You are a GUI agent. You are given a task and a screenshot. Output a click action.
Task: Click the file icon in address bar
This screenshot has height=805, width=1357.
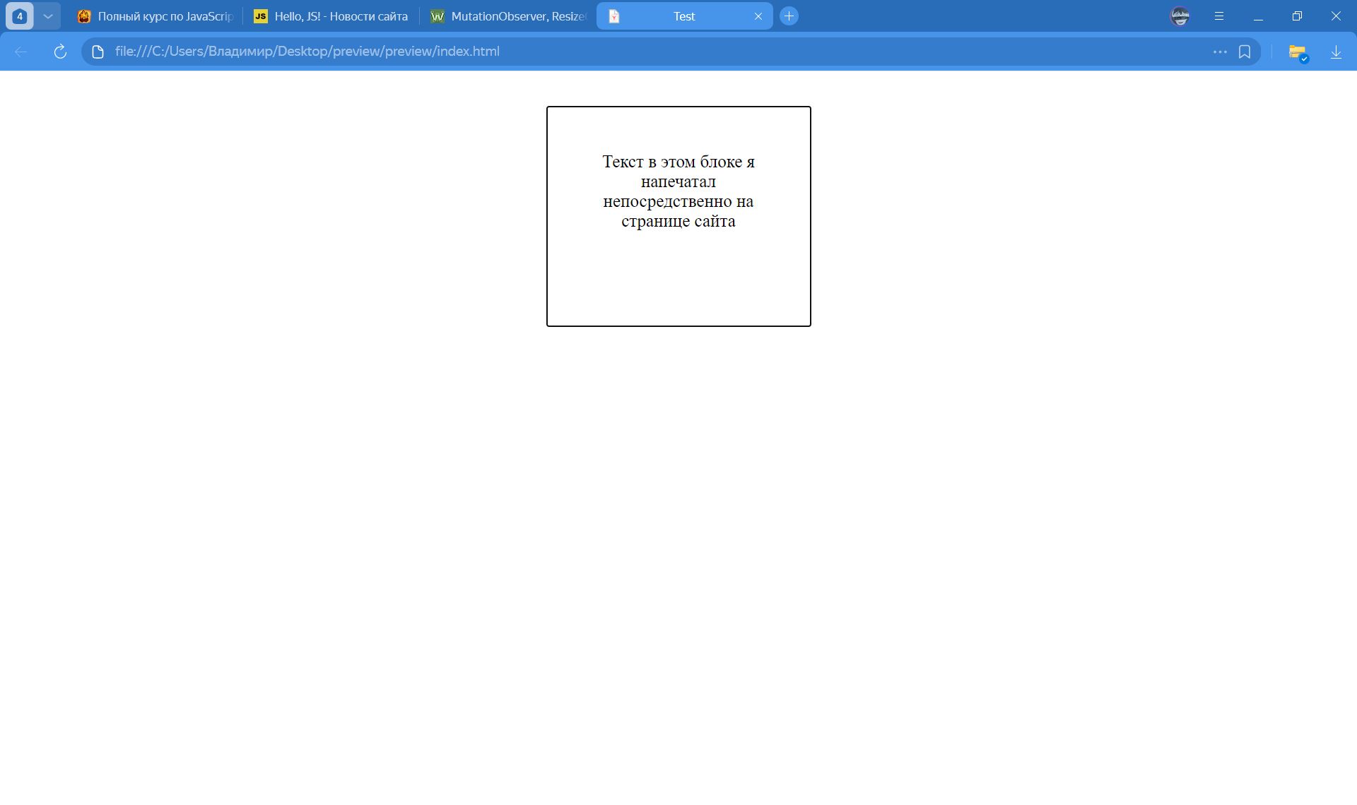point(98,52)
